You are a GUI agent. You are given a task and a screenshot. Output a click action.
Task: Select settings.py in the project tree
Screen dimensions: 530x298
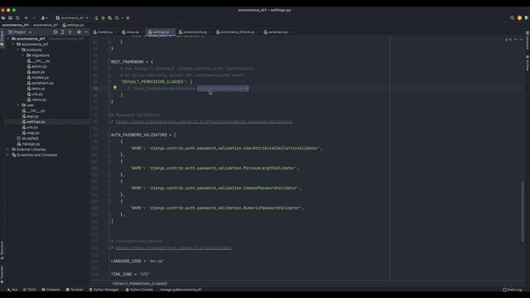33,122
